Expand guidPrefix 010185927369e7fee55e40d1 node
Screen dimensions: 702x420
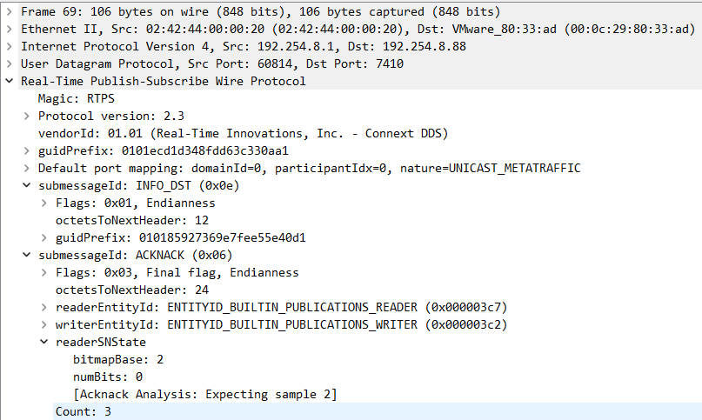(44, 237)
